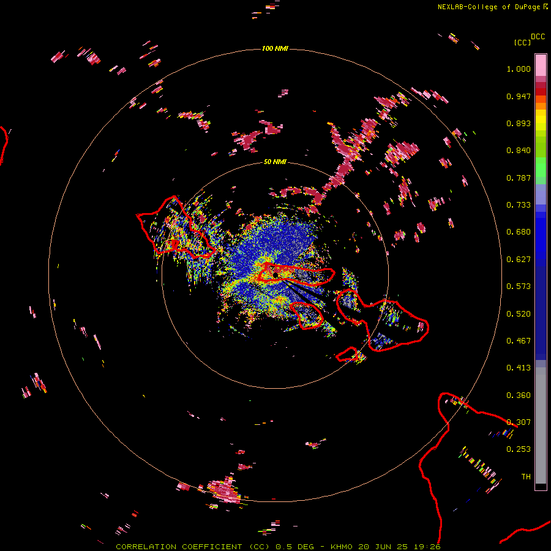This screenshot has width=551, height=551.
Task: Click the pink top segment of color bar
Action: pyautogui.click(x=541, y=66)
